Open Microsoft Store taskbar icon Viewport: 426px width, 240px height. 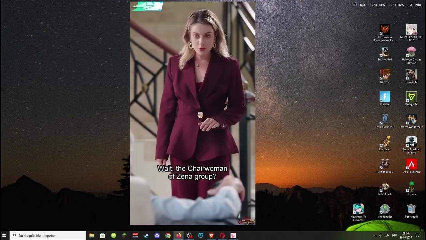coord(103,236)
